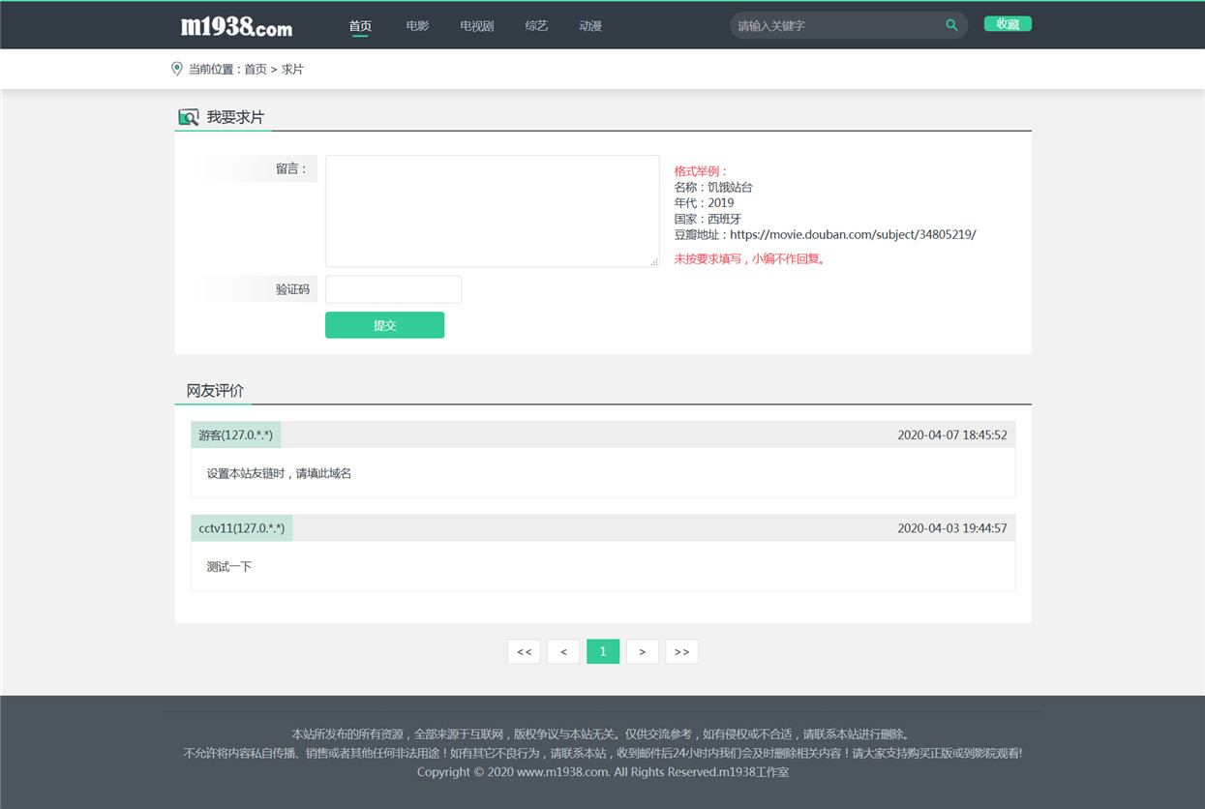
Task: Click the 格式举例 red label
Action: [701, 171]
